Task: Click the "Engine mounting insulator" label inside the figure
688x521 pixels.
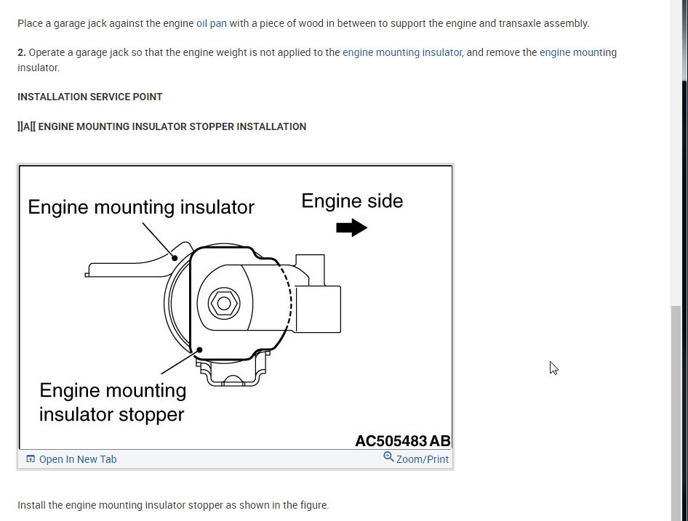Action: (x=141, y=207)
